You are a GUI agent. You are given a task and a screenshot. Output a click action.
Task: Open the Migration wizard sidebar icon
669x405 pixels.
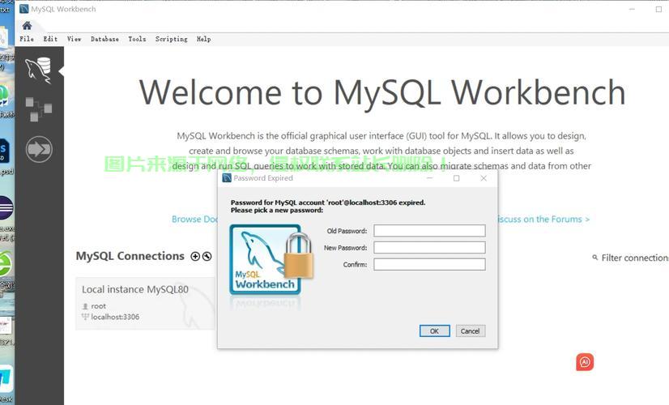39,149
